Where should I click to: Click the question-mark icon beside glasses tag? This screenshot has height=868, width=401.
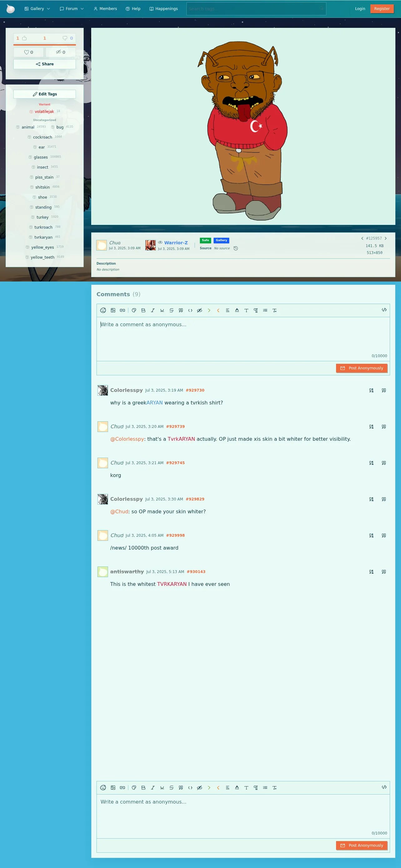pyautogui.click(x=30, y=157)
